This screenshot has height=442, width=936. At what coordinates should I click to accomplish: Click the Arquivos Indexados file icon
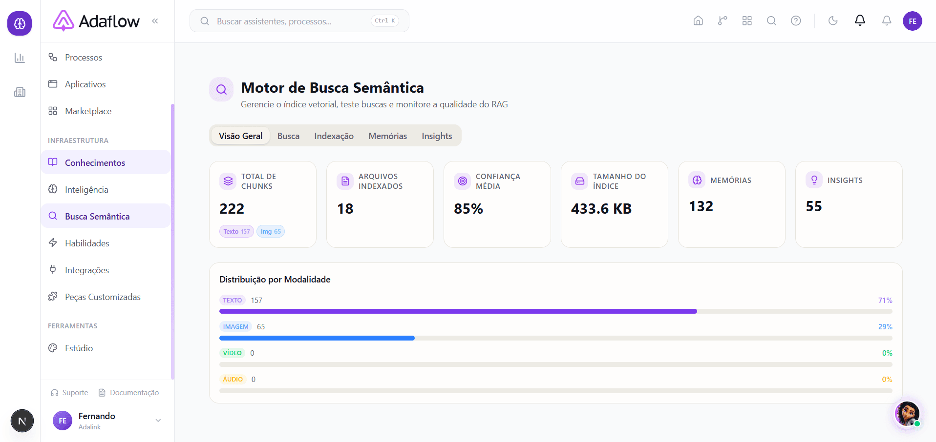tap(345, 181)
